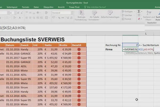The width and height of the screenshot is (160, 107).
Task: Apply the percent style
Action: (59, 18)
